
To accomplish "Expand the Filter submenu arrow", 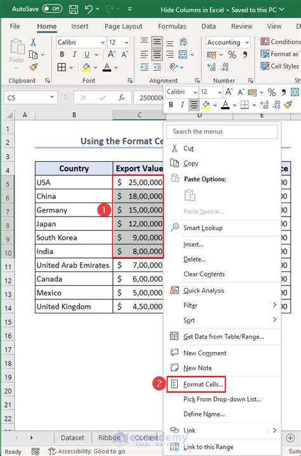I will click(274, 305).
